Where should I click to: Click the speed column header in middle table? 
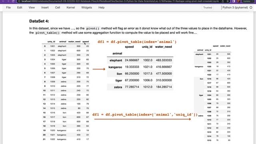pos(129,47)
